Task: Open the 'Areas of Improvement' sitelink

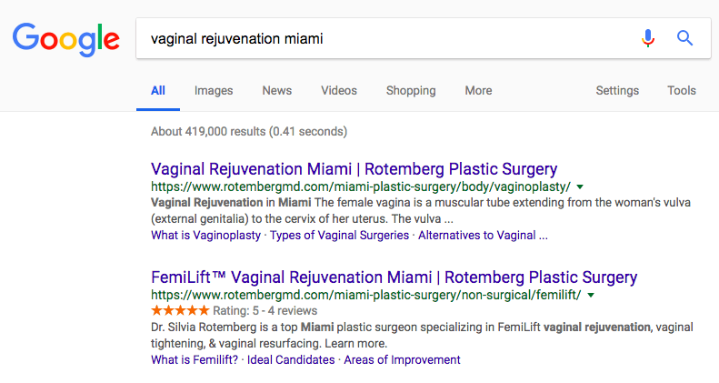Action: click(402, 359)
